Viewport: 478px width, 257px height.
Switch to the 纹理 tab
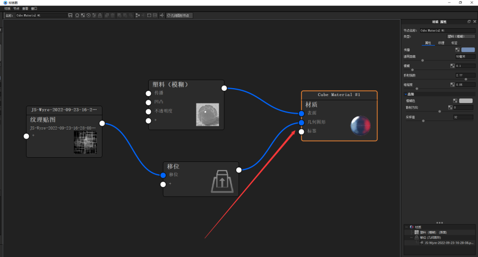[441, 43]
